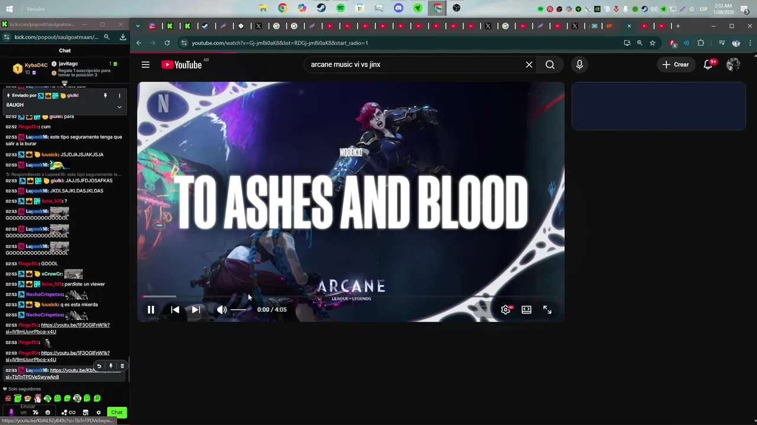Seek on the video progress bar

tap(351, 296)
